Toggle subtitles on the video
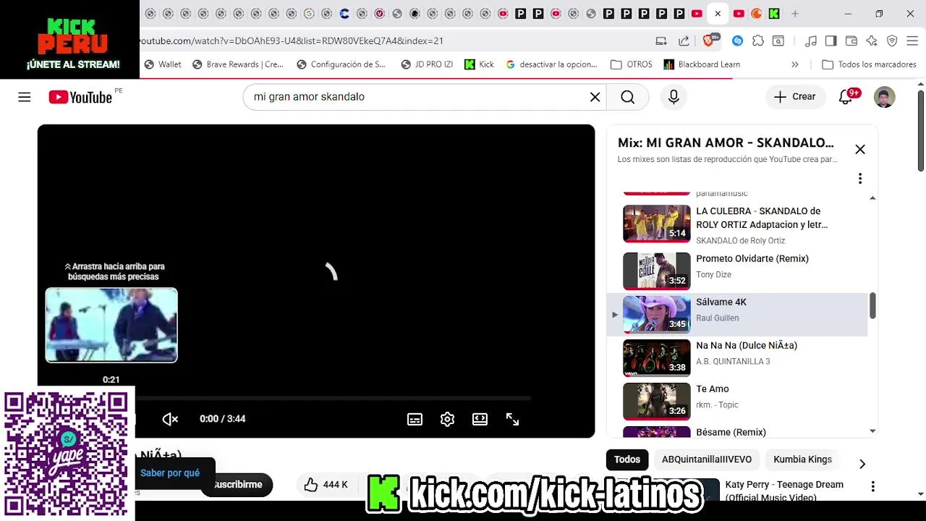The width and height of the screenshot is (926, 521). point(415,419)
